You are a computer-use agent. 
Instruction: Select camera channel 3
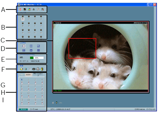pyautogui.click(x=35, y=19)
